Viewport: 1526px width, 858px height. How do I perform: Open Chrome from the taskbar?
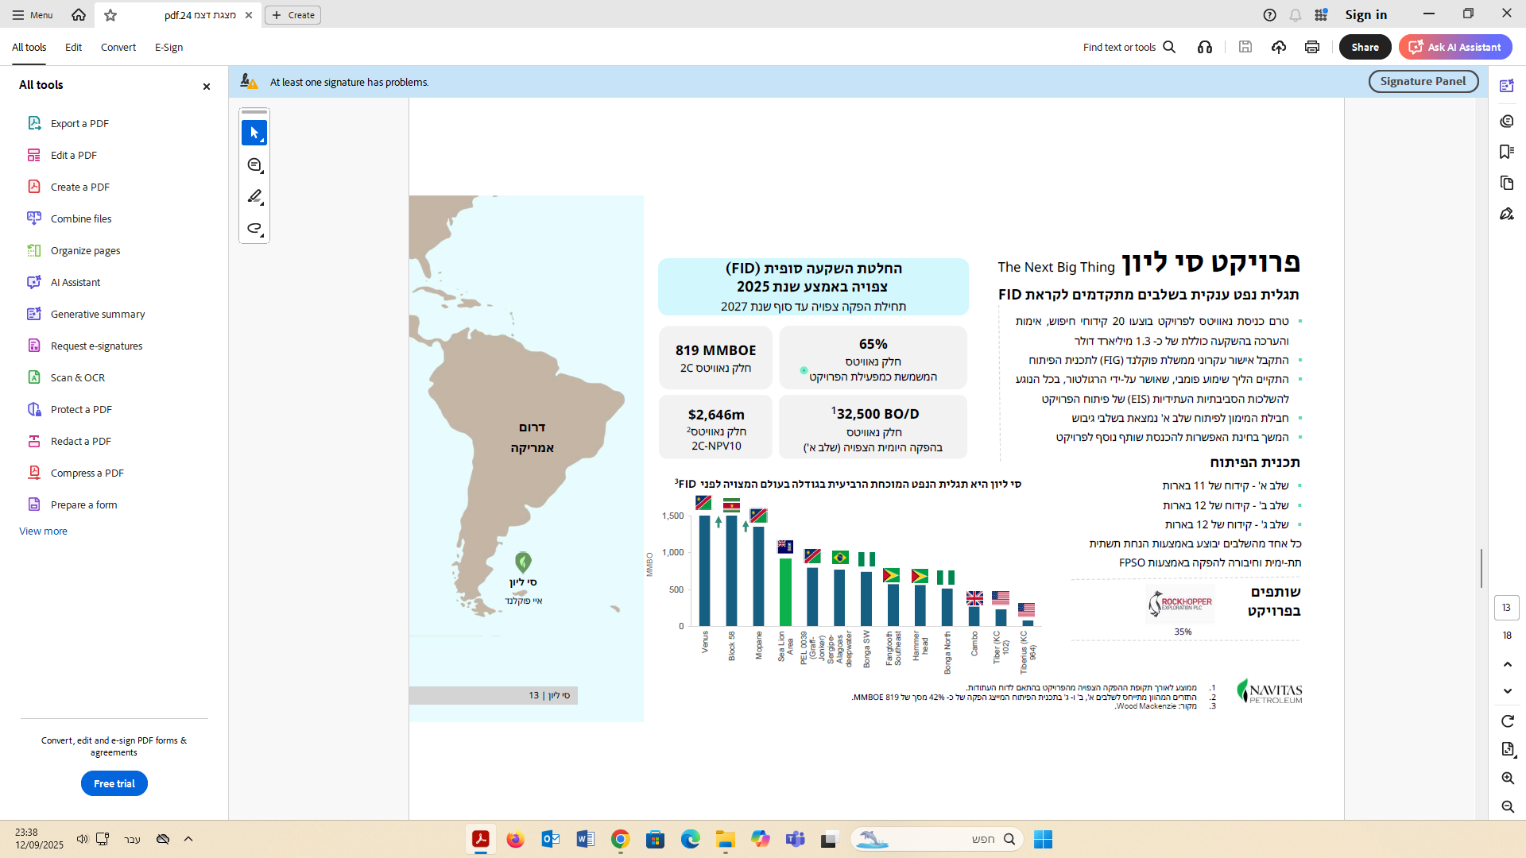[621, 840]
